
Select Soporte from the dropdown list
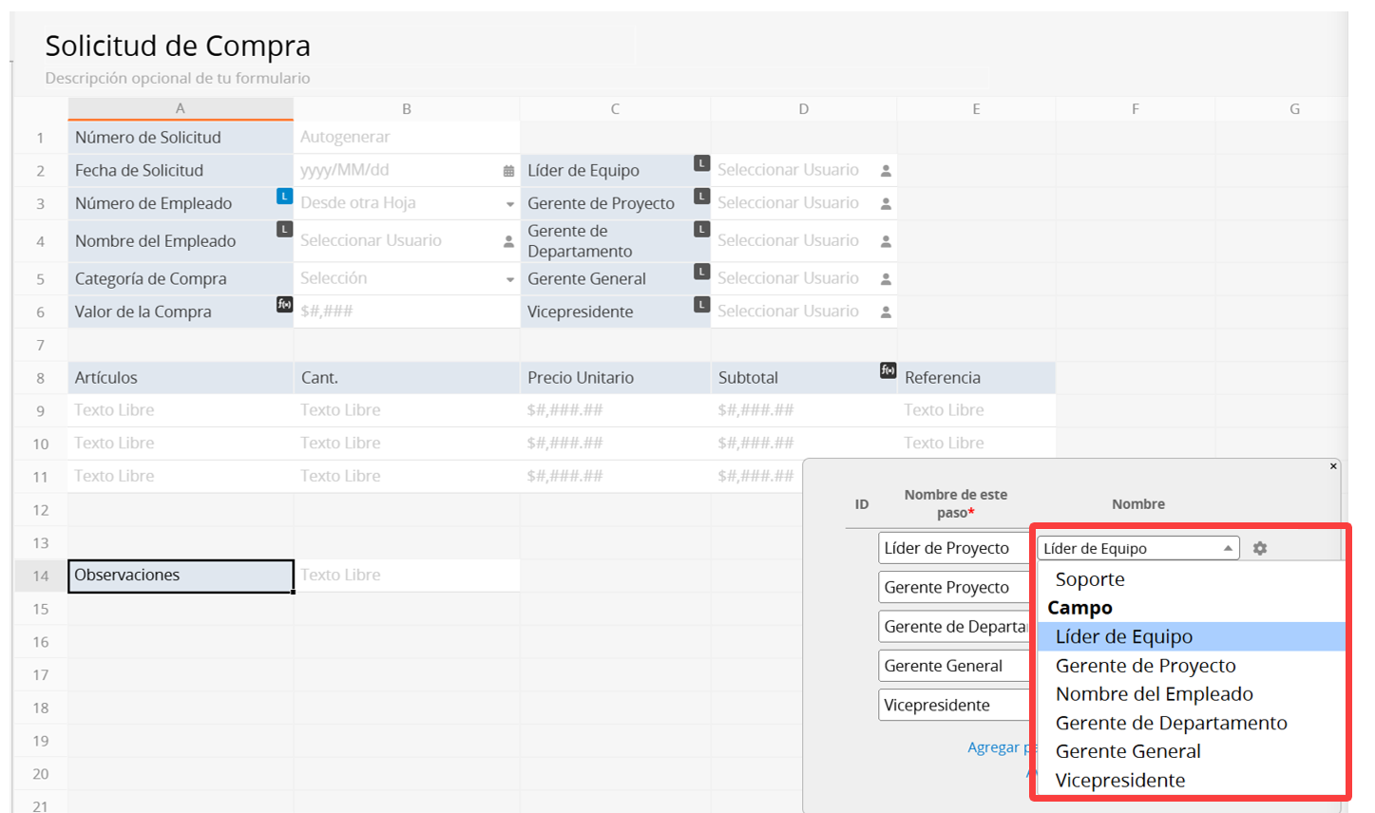[1090, 579]
